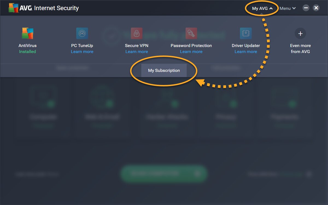Select the PC TuneUp icon

(x=82, y=33)
